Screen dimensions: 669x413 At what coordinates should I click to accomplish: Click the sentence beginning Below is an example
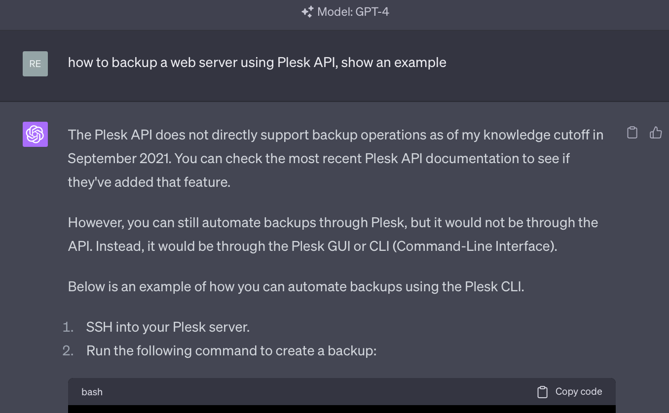tap(296, 286)
